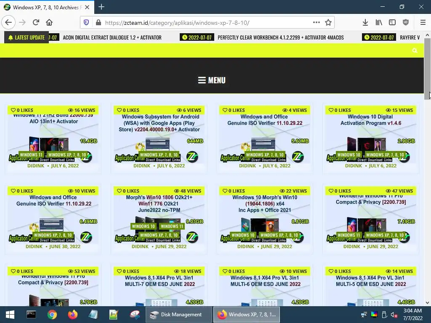The width and height of the screenshot is (431, 323).
Task: Open the colorful display tray icon
Action: 374,315
